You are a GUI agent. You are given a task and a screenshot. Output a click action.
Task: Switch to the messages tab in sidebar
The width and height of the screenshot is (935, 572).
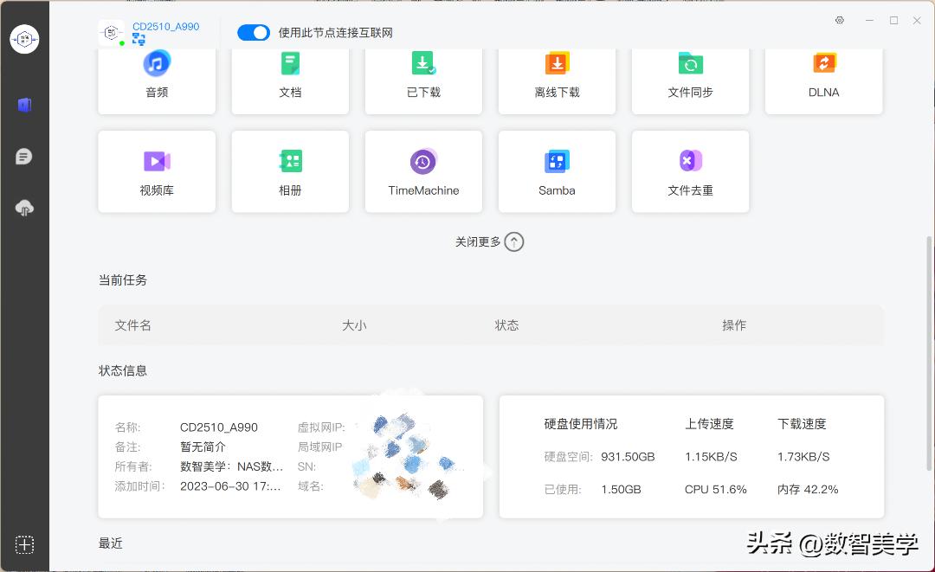pos(24,156)
